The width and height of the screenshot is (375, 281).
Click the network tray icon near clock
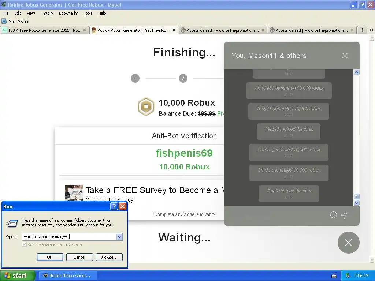(x=348, y=276)
